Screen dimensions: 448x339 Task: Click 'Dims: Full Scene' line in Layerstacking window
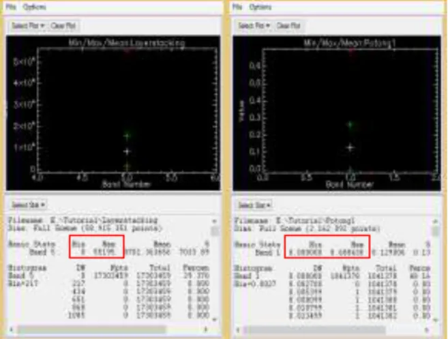(85, 229)
